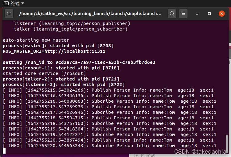Screen dimensions: 231x157
Task: Open the 终端 application menu
Action: pos(14,3)
